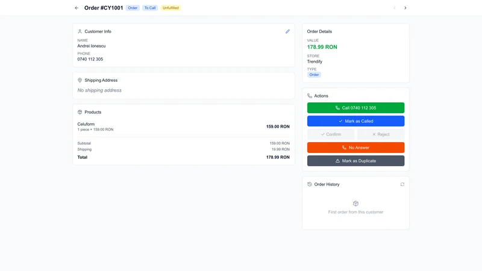The image size is (482, 271).
Task: Click the shipping cost 19.99 RON
Action: pos(280,149)
